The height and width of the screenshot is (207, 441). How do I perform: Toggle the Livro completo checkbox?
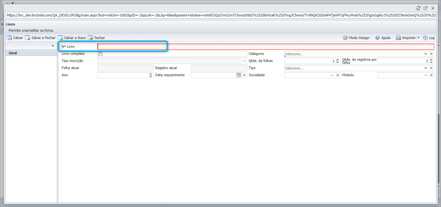pos(100,54)
